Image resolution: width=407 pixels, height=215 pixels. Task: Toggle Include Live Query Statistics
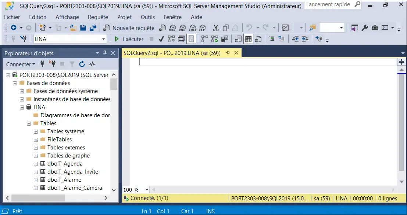point(215,39)
